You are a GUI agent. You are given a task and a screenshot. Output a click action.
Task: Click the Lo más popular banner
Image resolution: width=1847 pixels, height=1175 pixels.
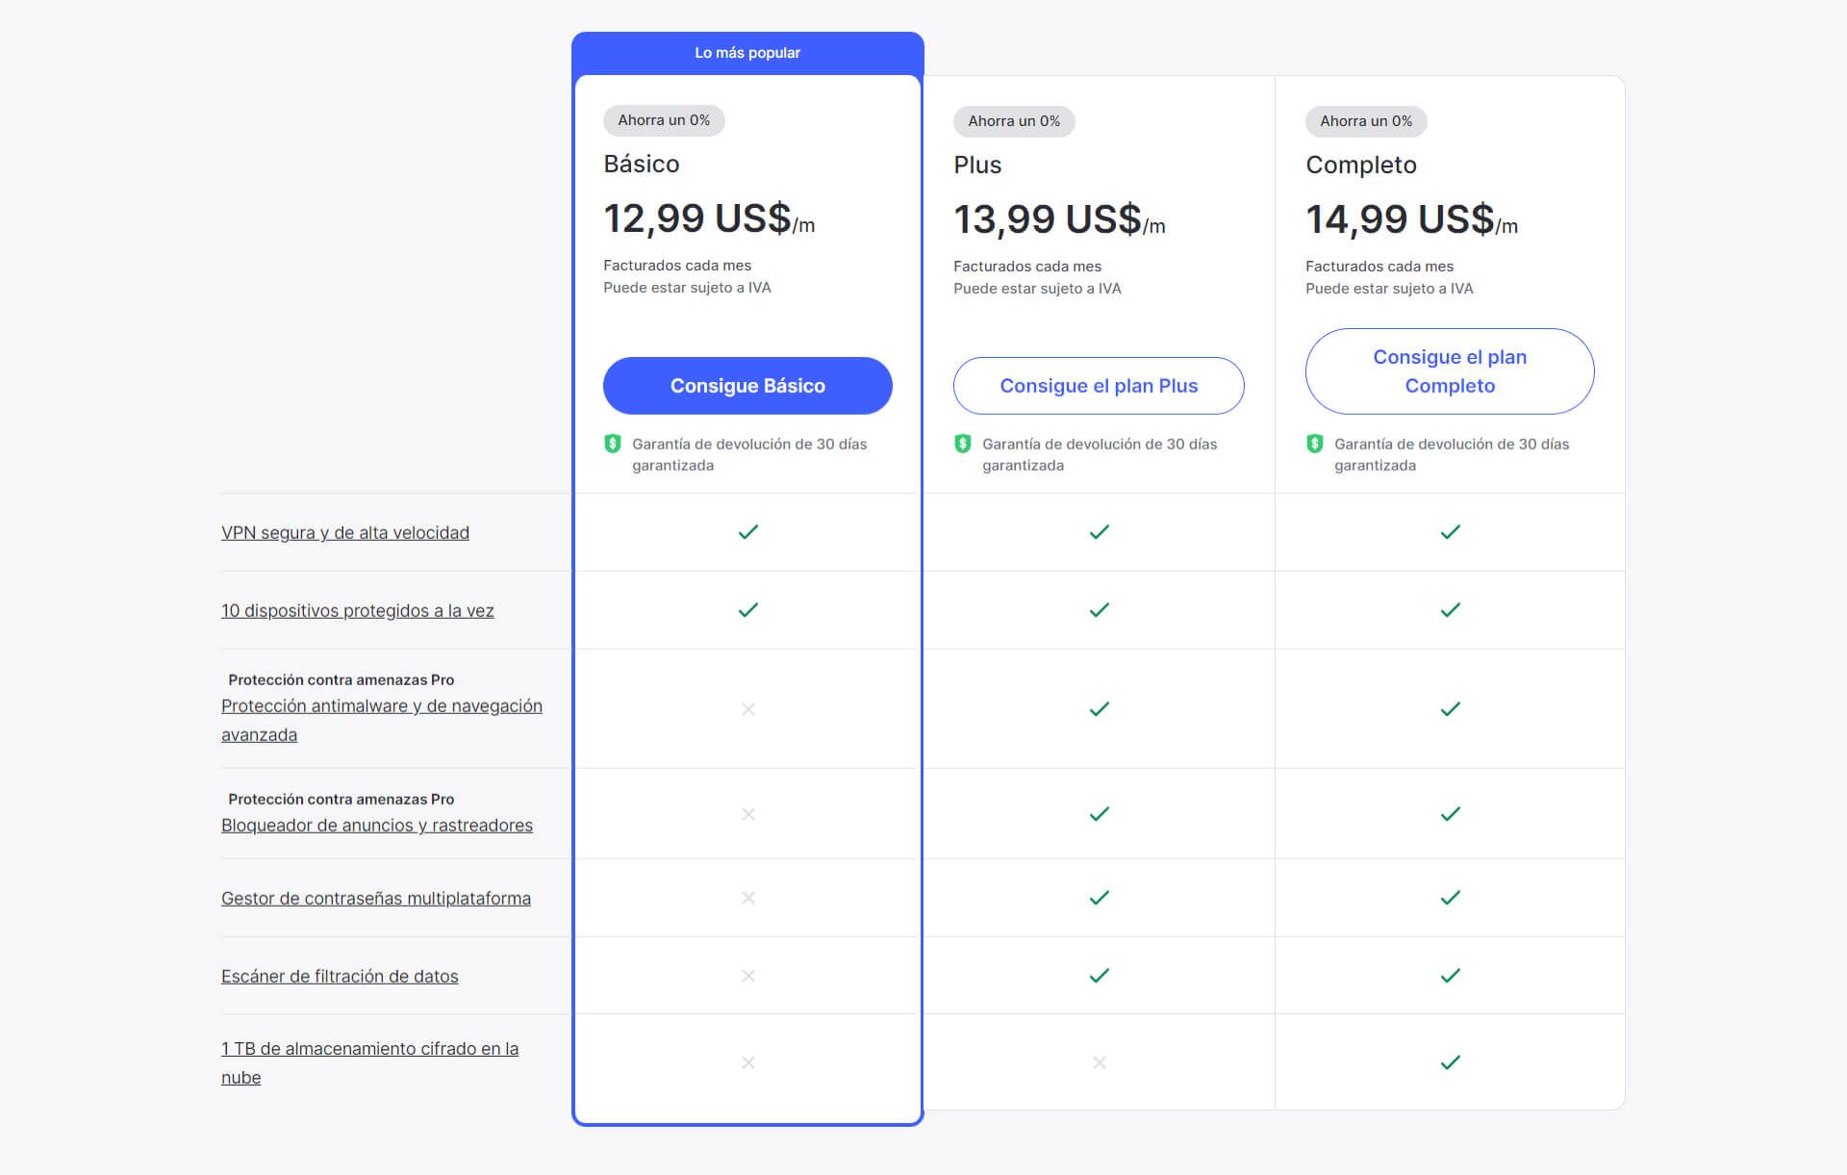[747, 53]
